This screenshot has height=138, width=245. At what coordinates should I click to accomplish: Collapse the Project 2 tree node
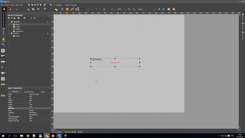click(x=10, y=33)
